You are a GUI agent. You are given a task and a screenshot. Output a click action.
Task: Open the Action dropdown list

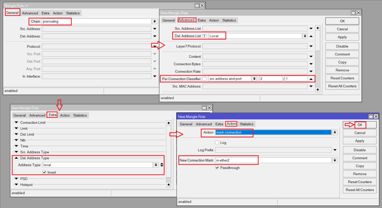pyautogui.click(x=335, y=132)
